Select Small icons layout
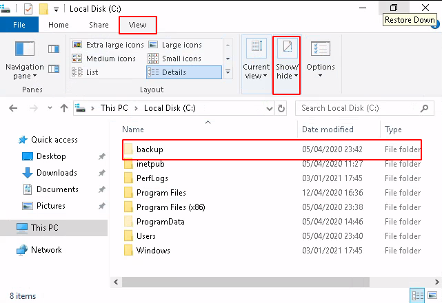Image resolution: width=442 pixels, height=303 pixels. tap(174, 59)
